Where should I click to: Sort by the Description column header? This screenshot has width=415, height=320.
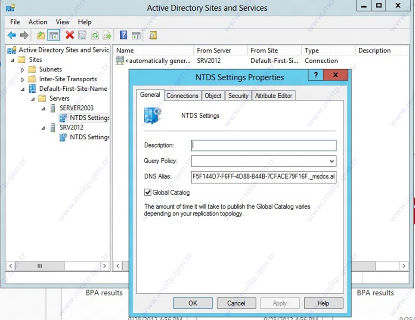click(x=382, y=50)
